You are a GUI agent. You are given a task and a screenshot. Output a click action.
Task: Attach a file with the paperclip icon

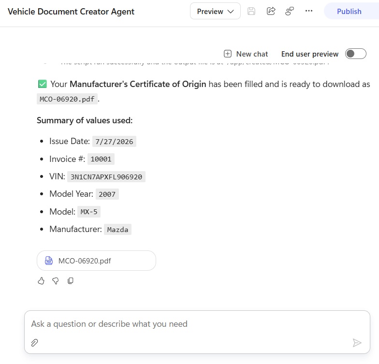35,342
